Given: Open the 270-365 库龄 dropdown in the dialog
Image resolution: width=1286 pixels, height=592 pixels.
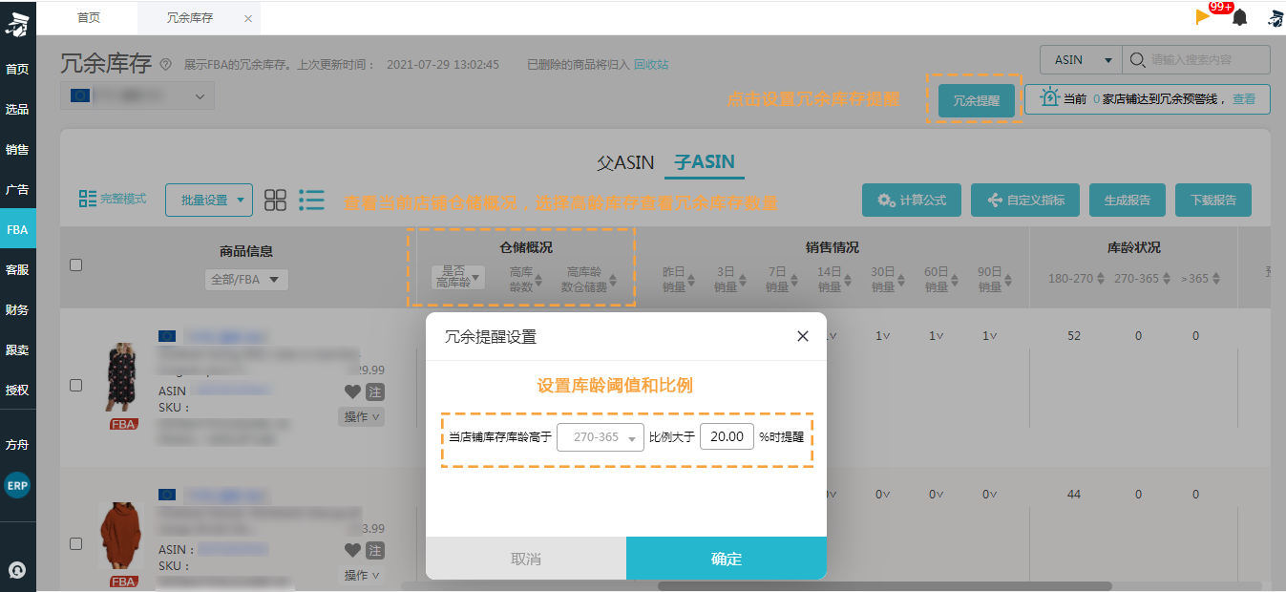Looking at the screenshot, I should (x=601, y=436).
